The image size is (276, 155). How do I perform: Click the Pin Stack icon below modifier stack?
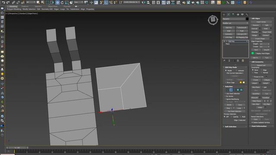[224, 61]
